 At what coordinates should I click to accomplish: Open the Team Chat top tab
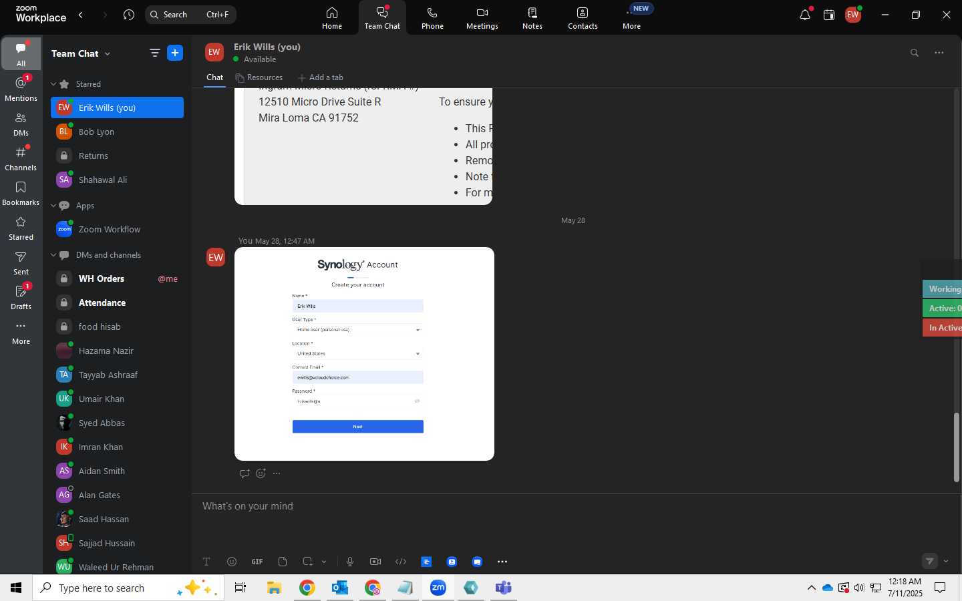(x=382, y=18)
